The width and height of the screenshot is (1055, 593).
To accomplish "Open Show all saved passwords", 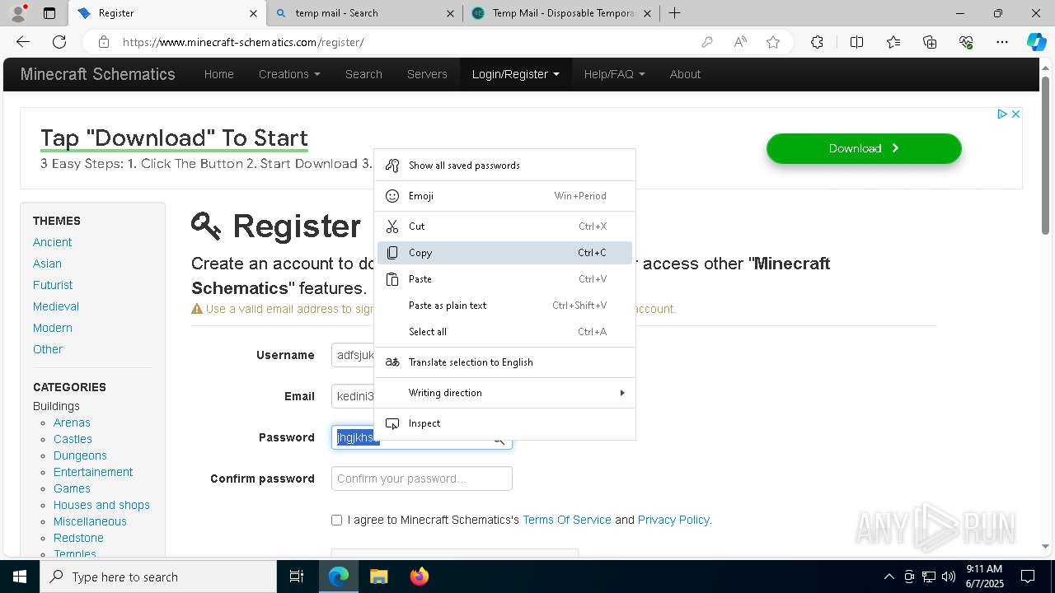I will (505, 166).
